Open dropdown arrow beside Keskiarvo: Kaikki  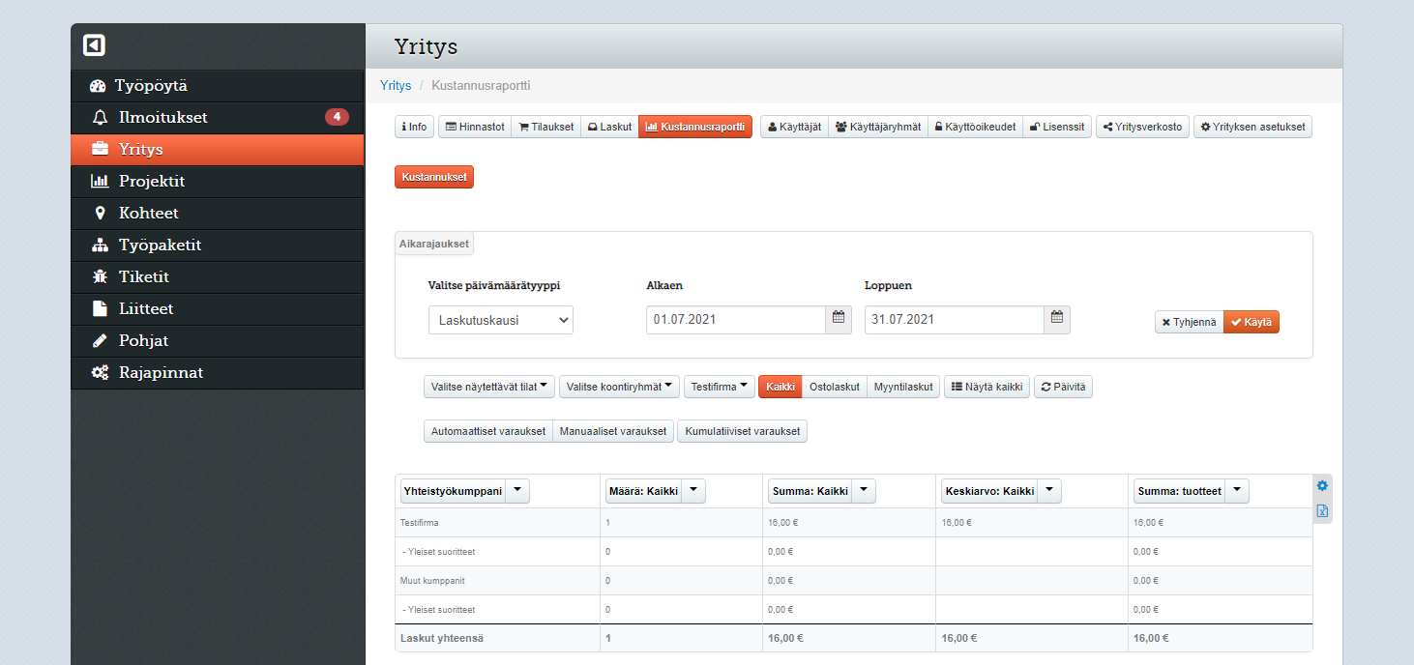(1050, 491)
